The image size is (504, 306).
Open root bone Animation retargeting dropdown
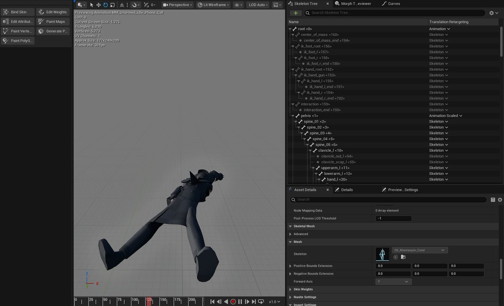click(x=439, y=29)
